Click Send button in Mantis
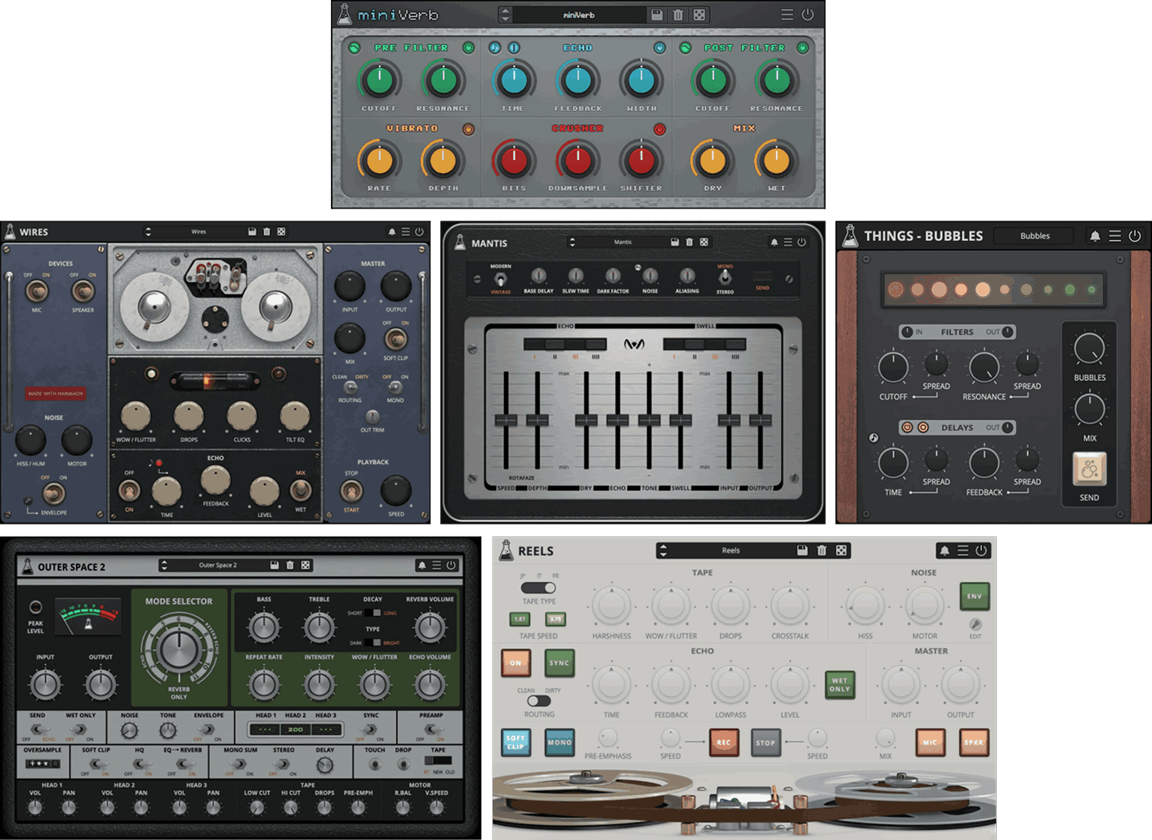Viewport: 1152px width, 840px height. tap(762, 277)
